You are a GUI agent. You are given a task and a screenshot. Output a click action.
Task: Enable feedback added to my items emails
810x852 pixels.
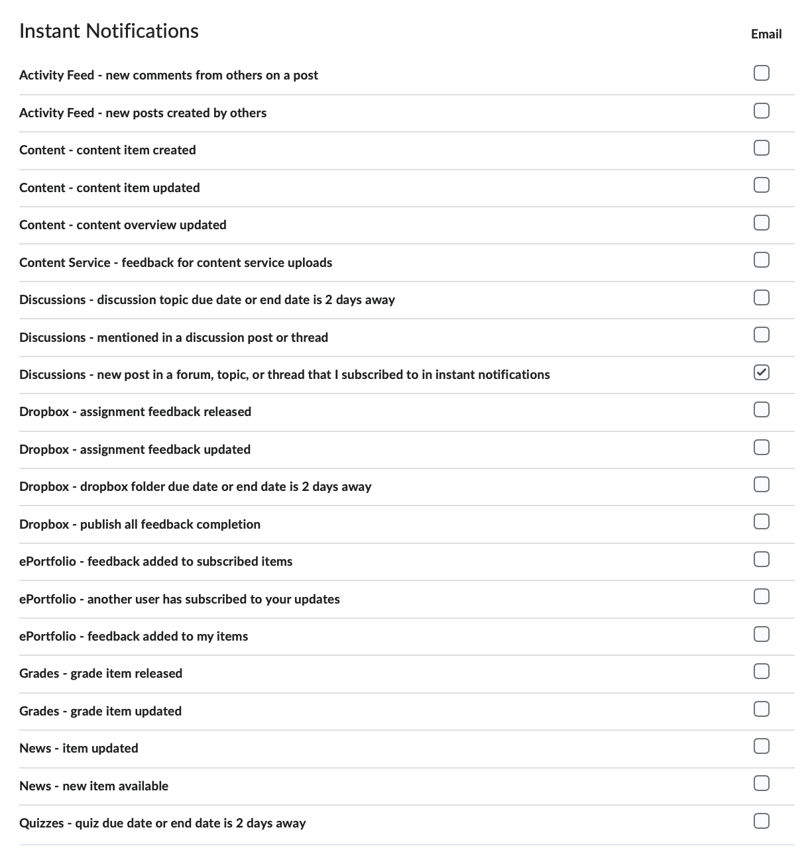pyautogui.click(x=761, y=634)
